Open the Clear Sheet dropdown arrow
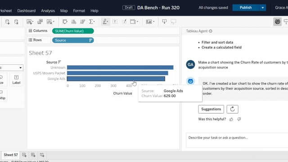Screen dimensions: 288x162 54,22
